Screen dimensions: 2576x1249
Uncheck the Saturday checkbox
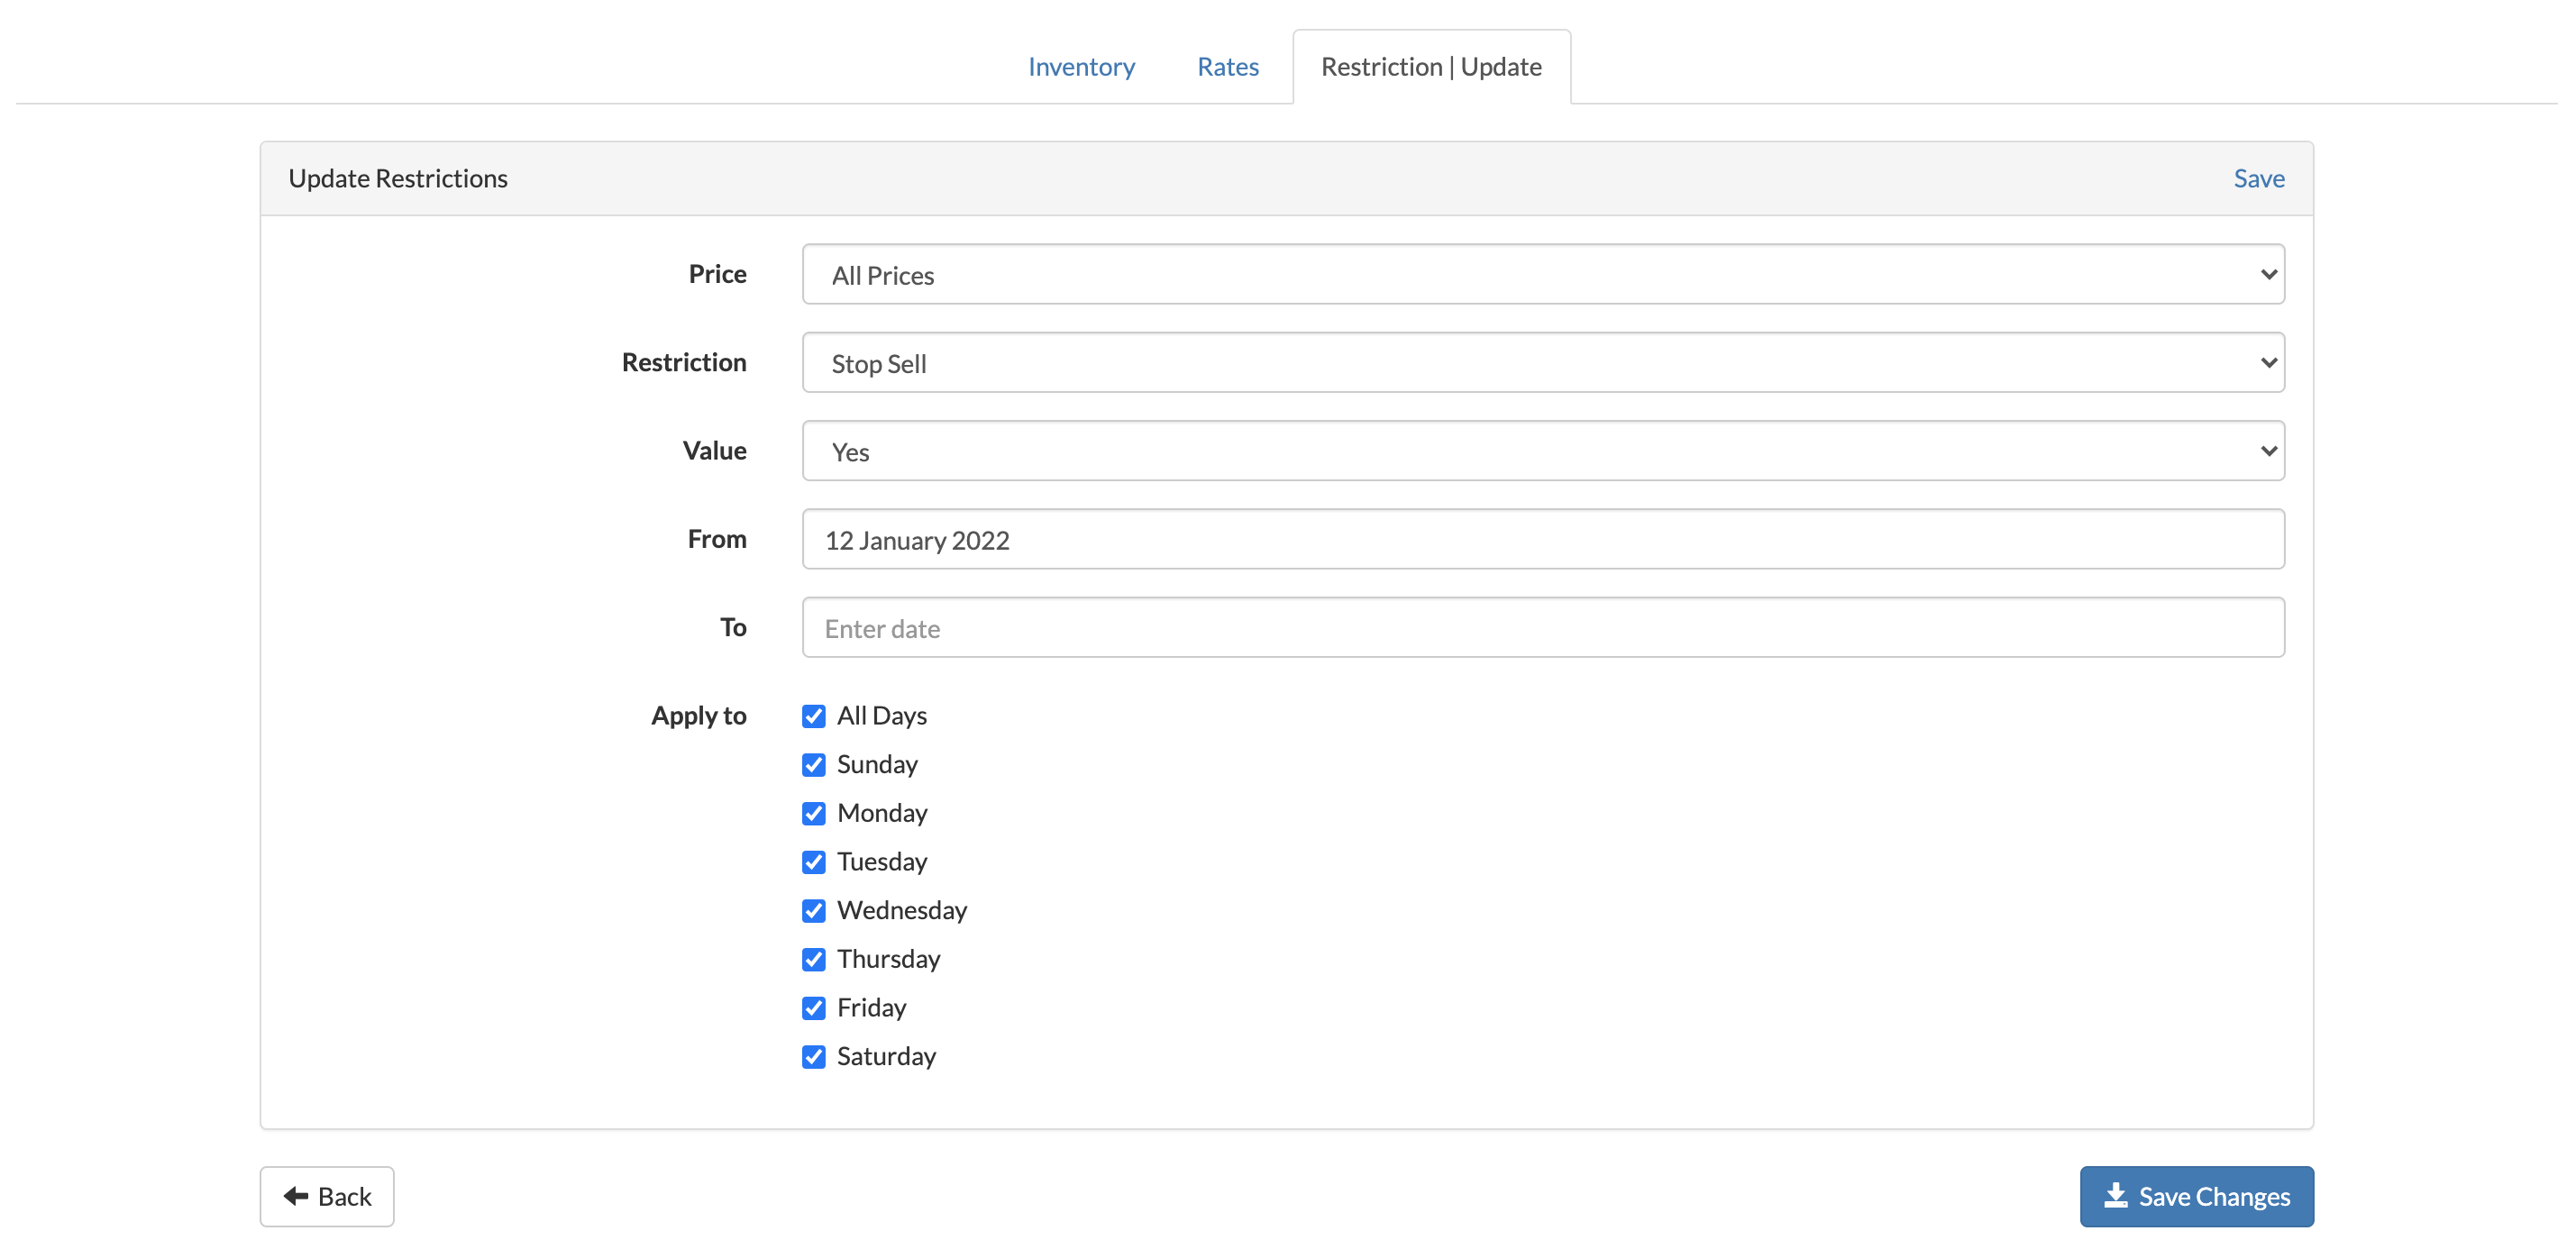[813, 1057]
